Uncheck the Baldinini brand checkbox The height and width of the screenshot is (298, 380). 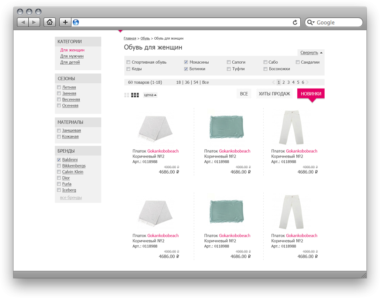59,160
